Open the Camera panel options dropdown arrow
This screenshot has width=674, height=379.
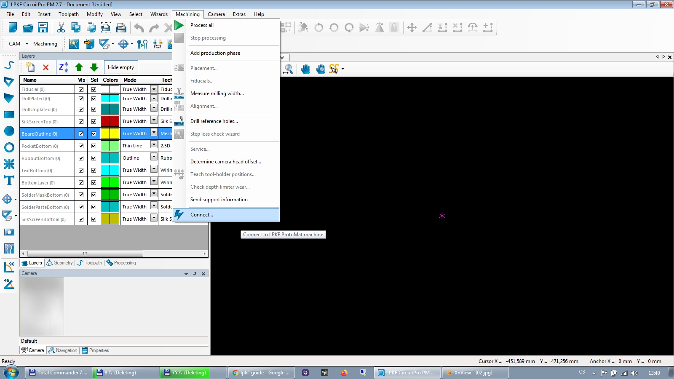click(186, 274)
